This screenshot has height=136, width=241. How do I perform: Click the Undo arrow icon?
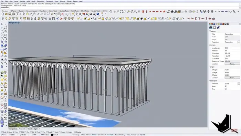pos(31,14)
